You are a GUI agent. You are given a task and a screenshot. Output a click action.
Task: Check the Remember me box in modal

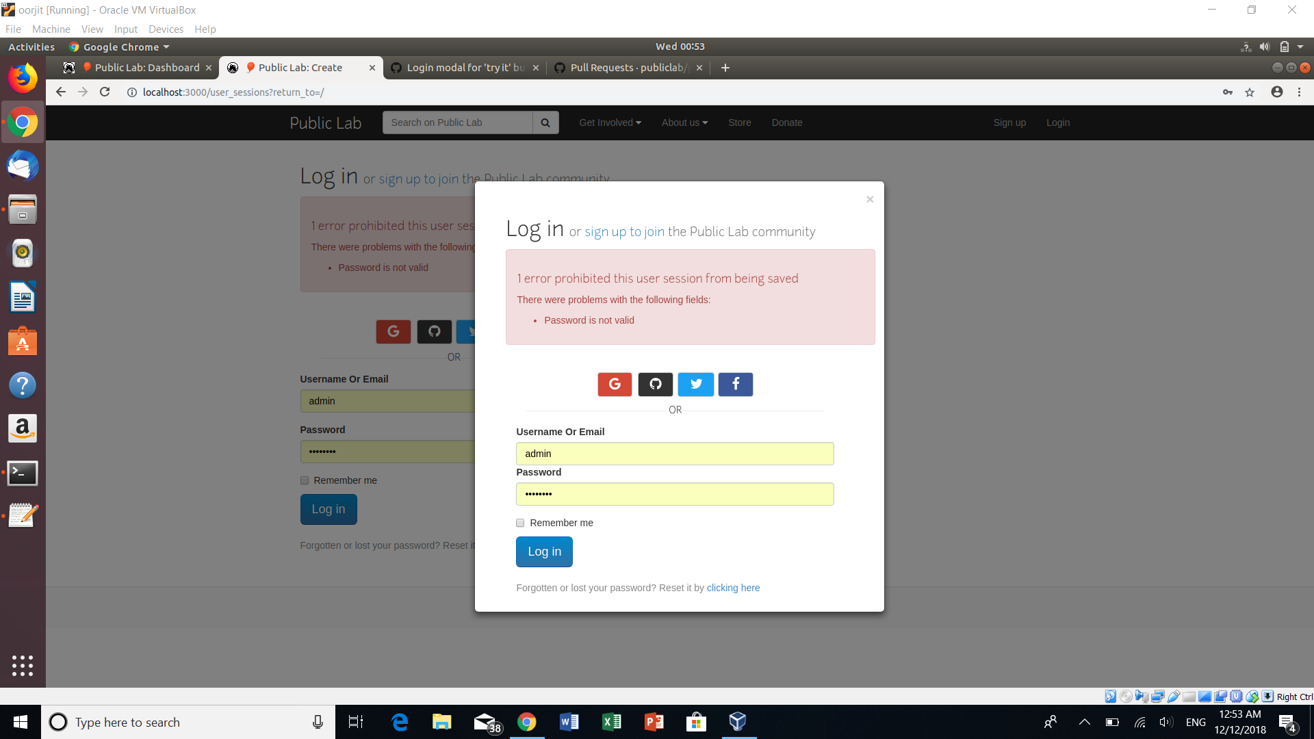click(x=520, y=523)
